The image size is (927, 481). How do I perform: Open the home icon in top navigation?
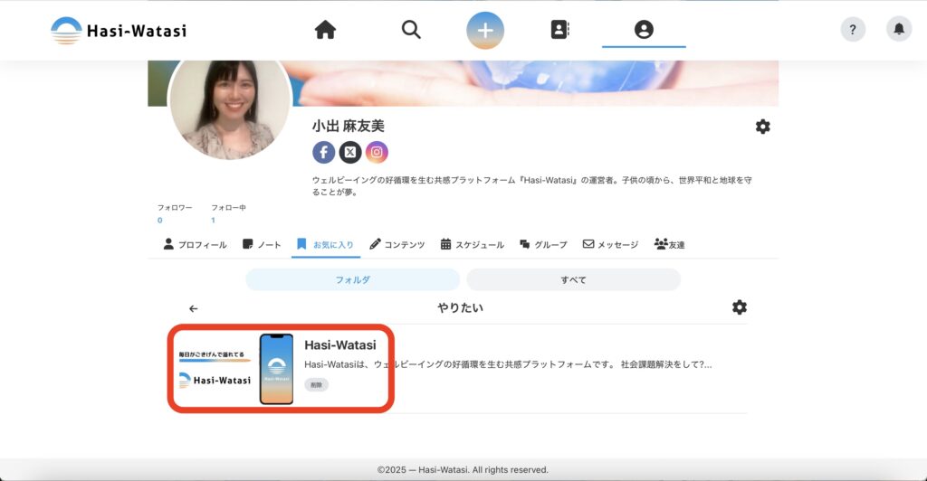tap(325, 30)
